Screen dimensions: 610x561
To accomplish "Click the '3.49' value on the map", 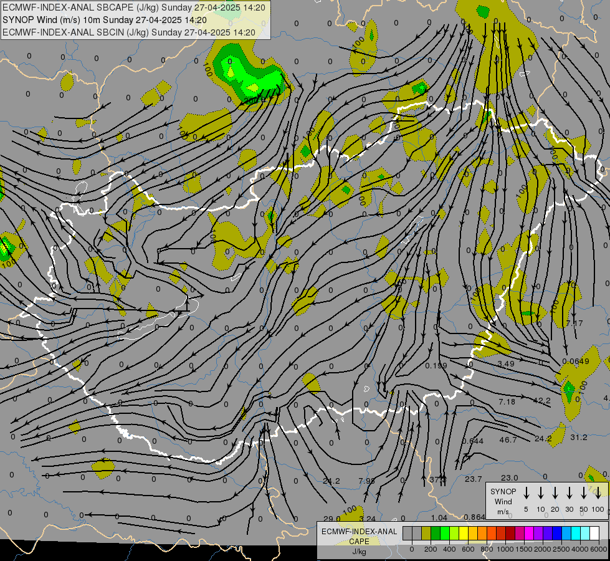I will click(506, 363).
